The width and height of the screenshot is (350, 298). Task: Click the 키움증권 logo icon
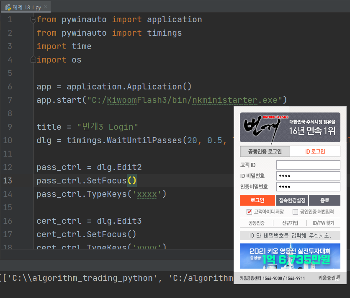(329, 278)
